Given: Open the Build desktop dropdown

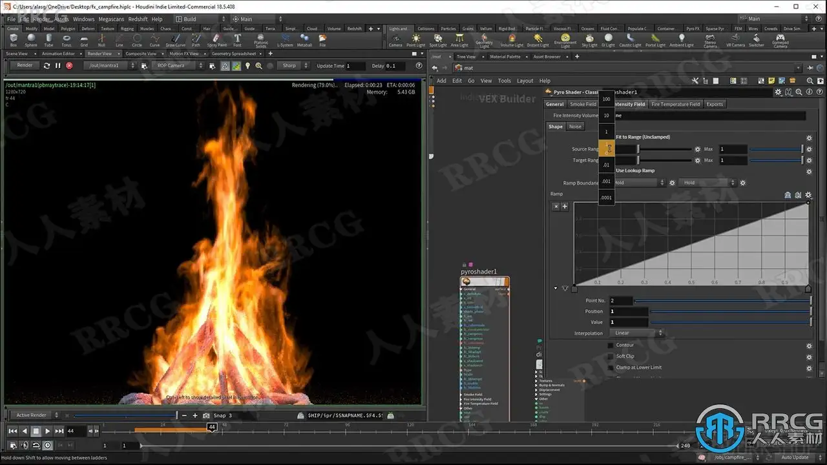Looking at the screenshot, I should [x=202, y=19].
